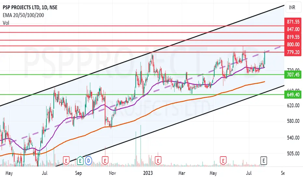The width and height of the screenshot is (303, 179).
Task: Click the green E earnings marker
Action: [80, 161]
